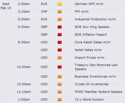Click orange impact icon for Crude Oil Inventories
Screen dimensions: 125x103
(x=60, y=84)
